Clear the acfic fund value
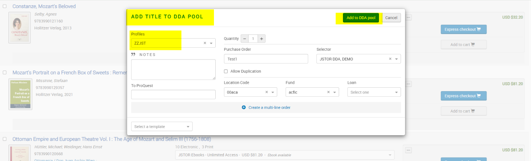Screen dimensions: 531x161 point(328,92)
